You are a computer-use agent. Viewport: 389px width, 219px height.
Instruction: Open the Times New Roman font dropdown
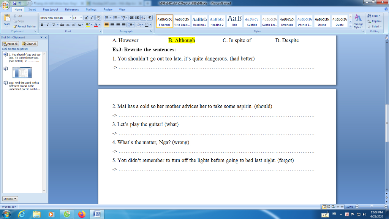[x=70, y=18]
